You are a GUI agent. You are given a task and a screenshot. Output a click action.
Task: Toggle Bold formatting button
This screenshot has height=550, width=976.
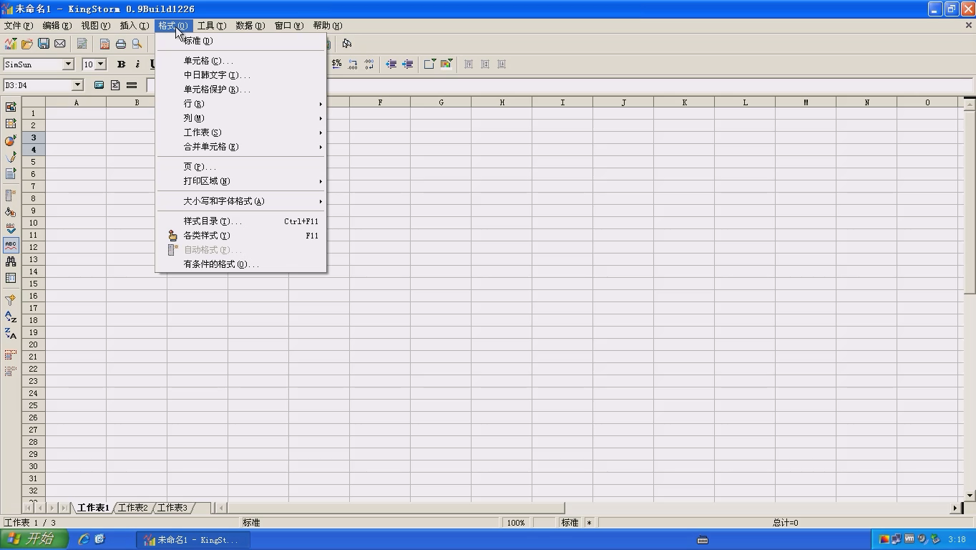[121, 64]
